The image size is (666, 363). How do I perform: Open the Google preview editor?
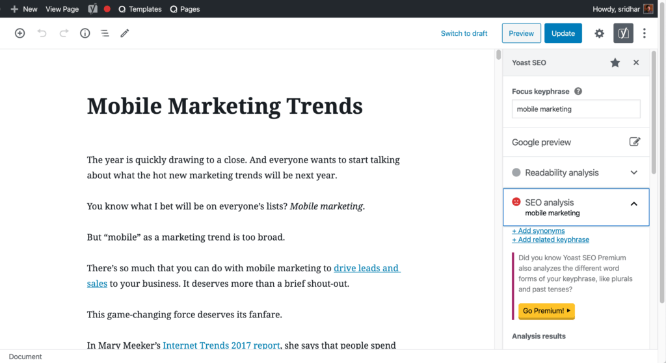(x=634, y=142)
